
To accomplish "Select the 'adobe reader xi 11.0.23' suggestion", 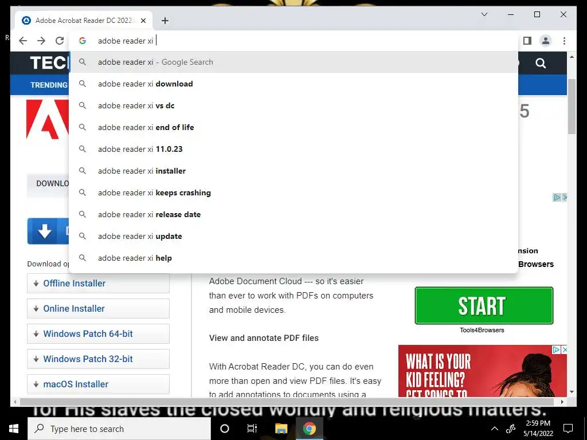I will tap(293, 149).
